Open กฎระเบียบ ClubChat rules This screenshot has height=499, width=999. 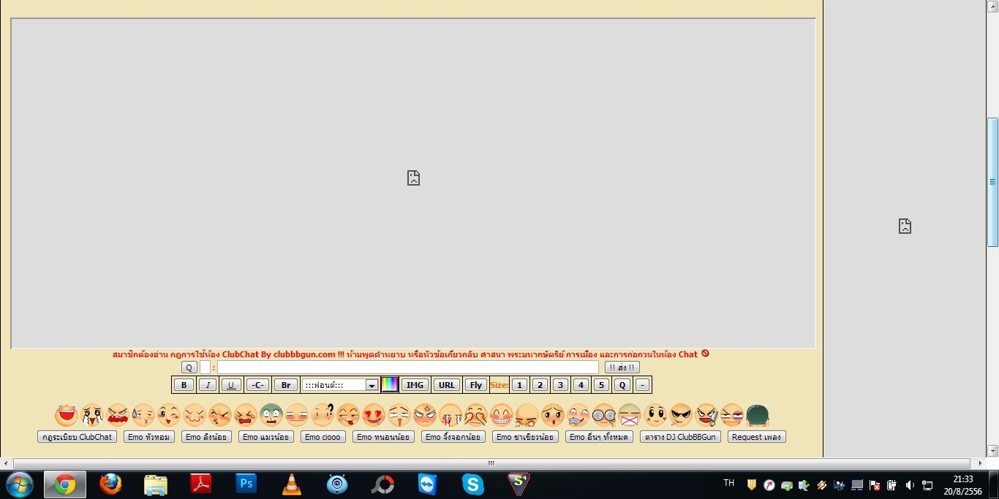(77, 437)
